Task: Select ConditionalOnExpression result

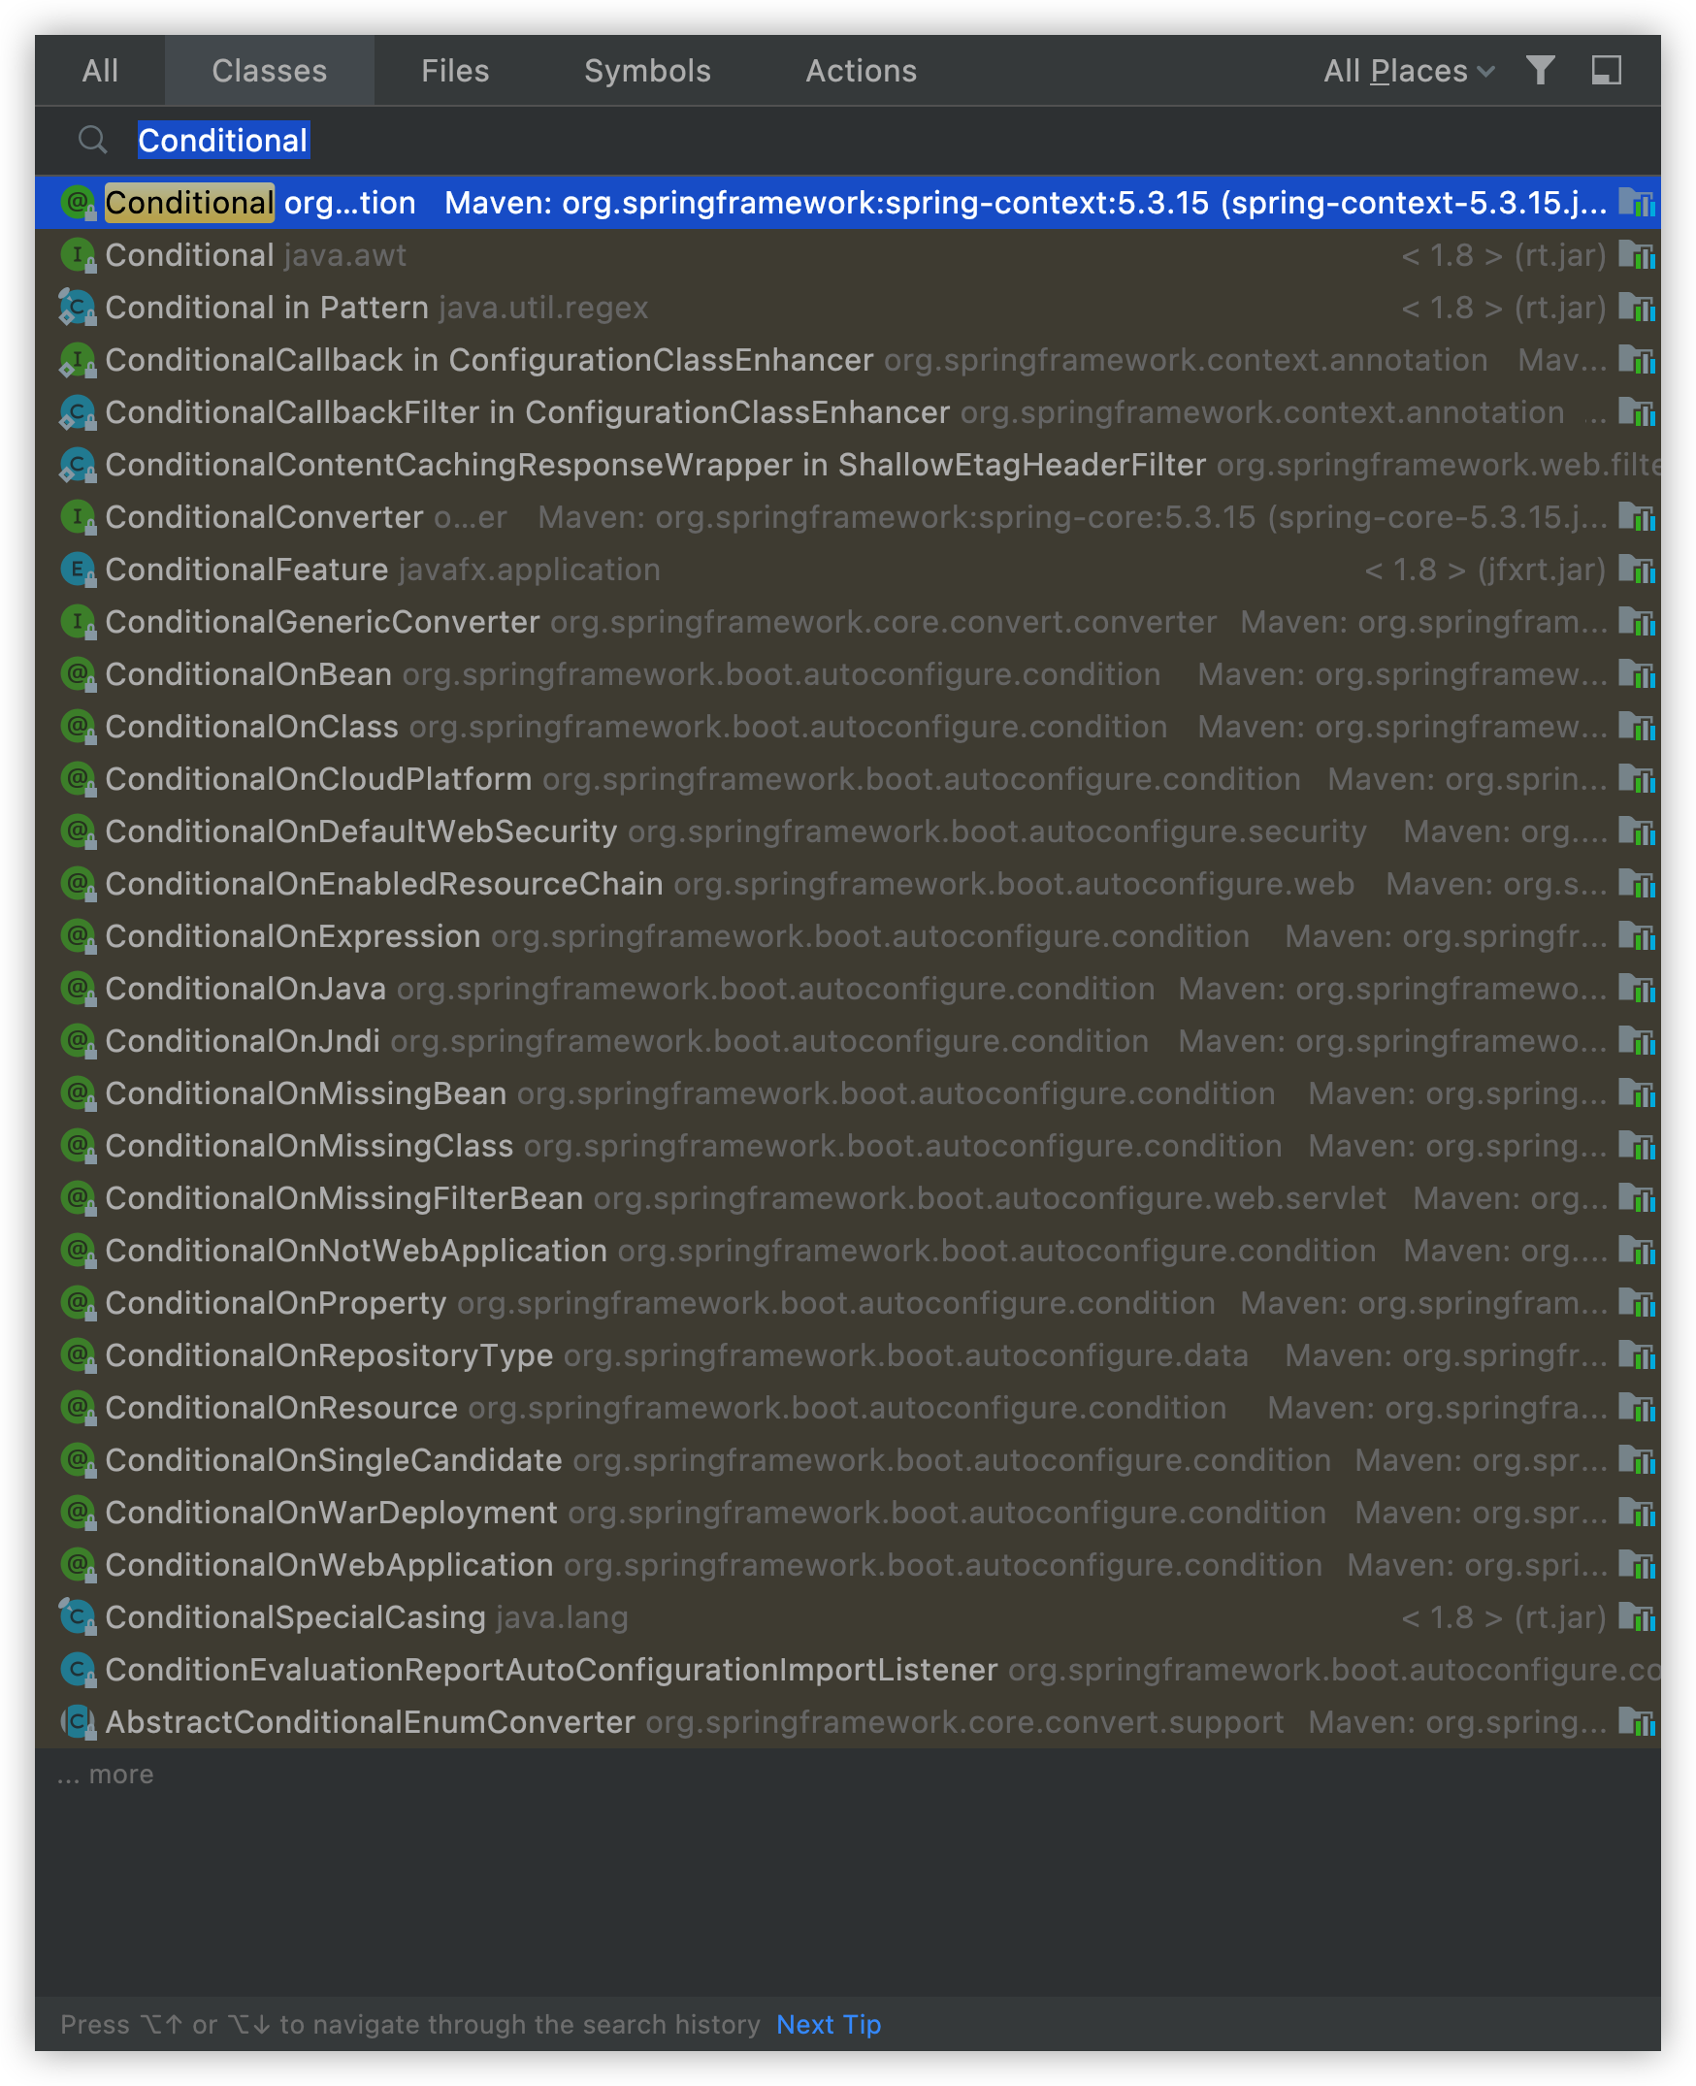Action: point(848,936)
